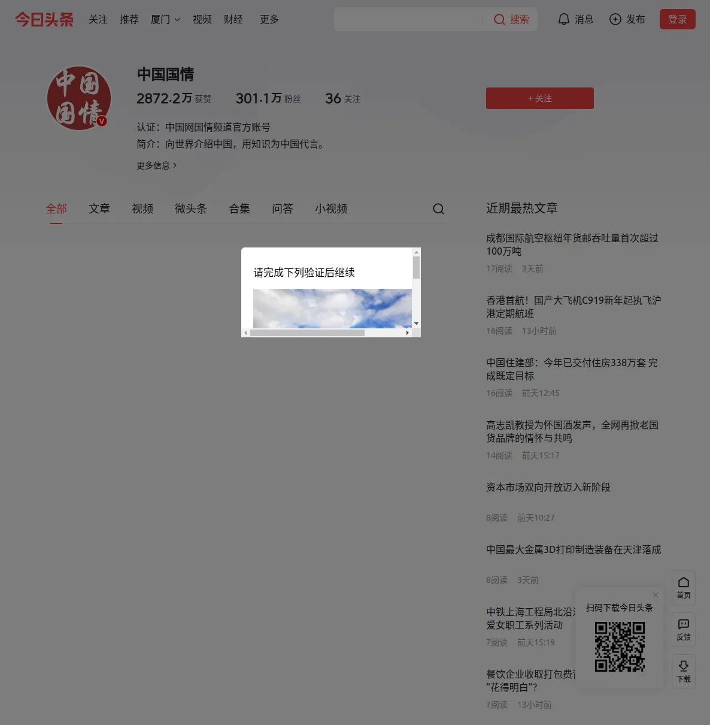The width and height of the screenshot is (710, 725).
Task: Click the captcha scrollbar up arrow
Action: point(416,252)
